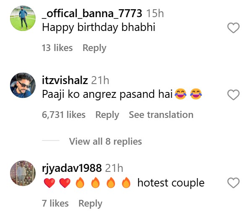
Task: Show translation of itzvishalz comment
Action: point(161,115)
